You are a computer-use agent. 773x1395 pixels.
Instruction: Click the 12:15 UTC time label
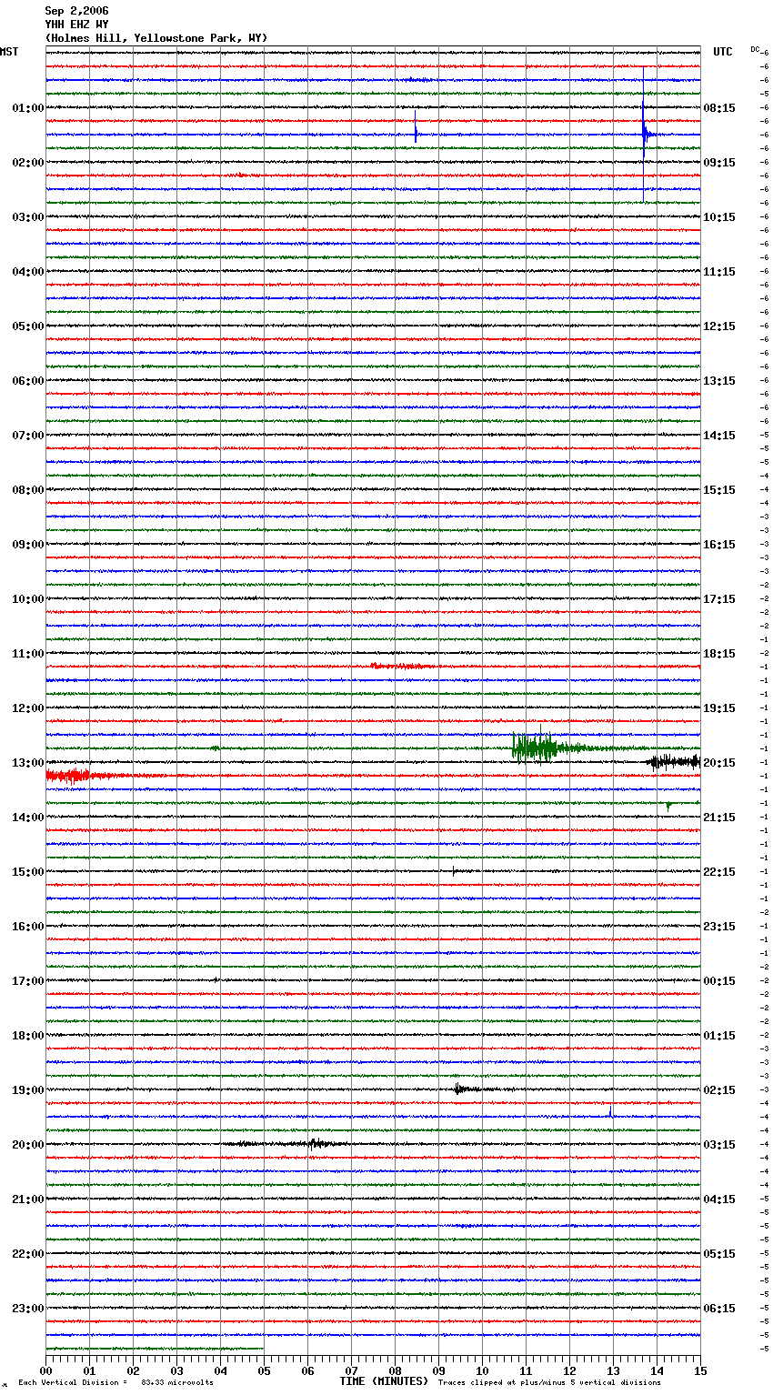click(719, 326)
